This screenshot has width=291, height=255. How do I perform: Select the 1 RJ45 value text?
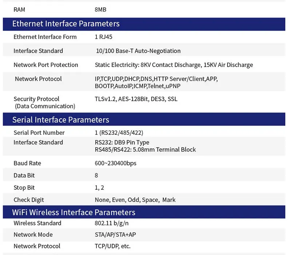point(104,37)
